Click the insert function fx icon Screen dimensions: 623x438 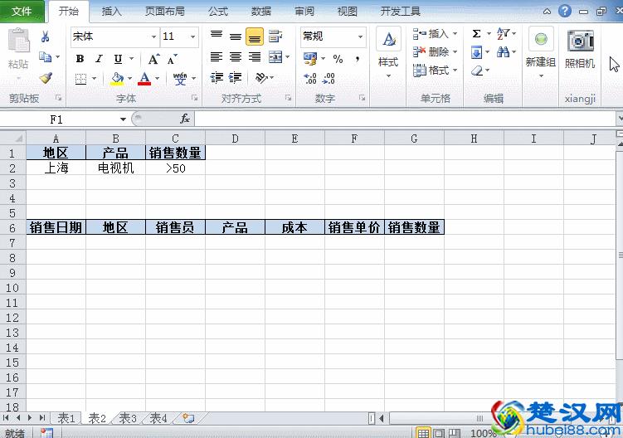[x=185, y=119]
